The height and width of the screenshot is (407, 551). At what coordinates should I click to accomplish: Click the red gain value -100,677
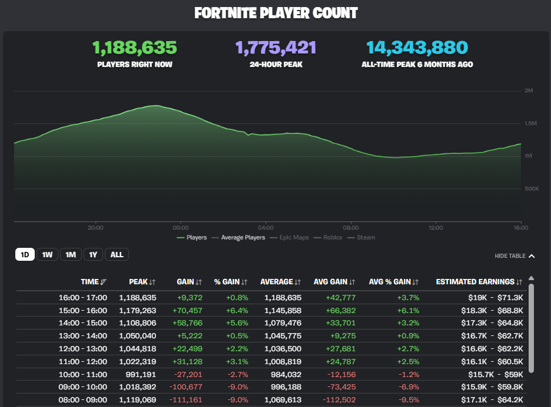(x=186, y=387)
